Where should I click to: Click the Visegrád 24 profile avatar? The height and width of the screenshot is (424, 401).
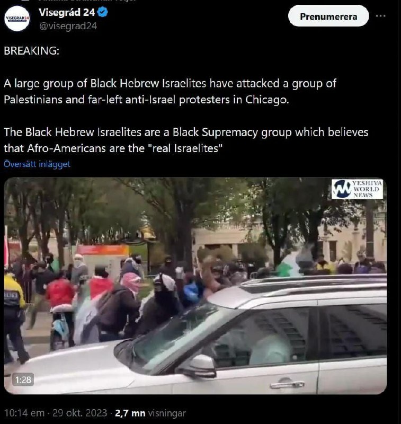(x=17, y=19)
